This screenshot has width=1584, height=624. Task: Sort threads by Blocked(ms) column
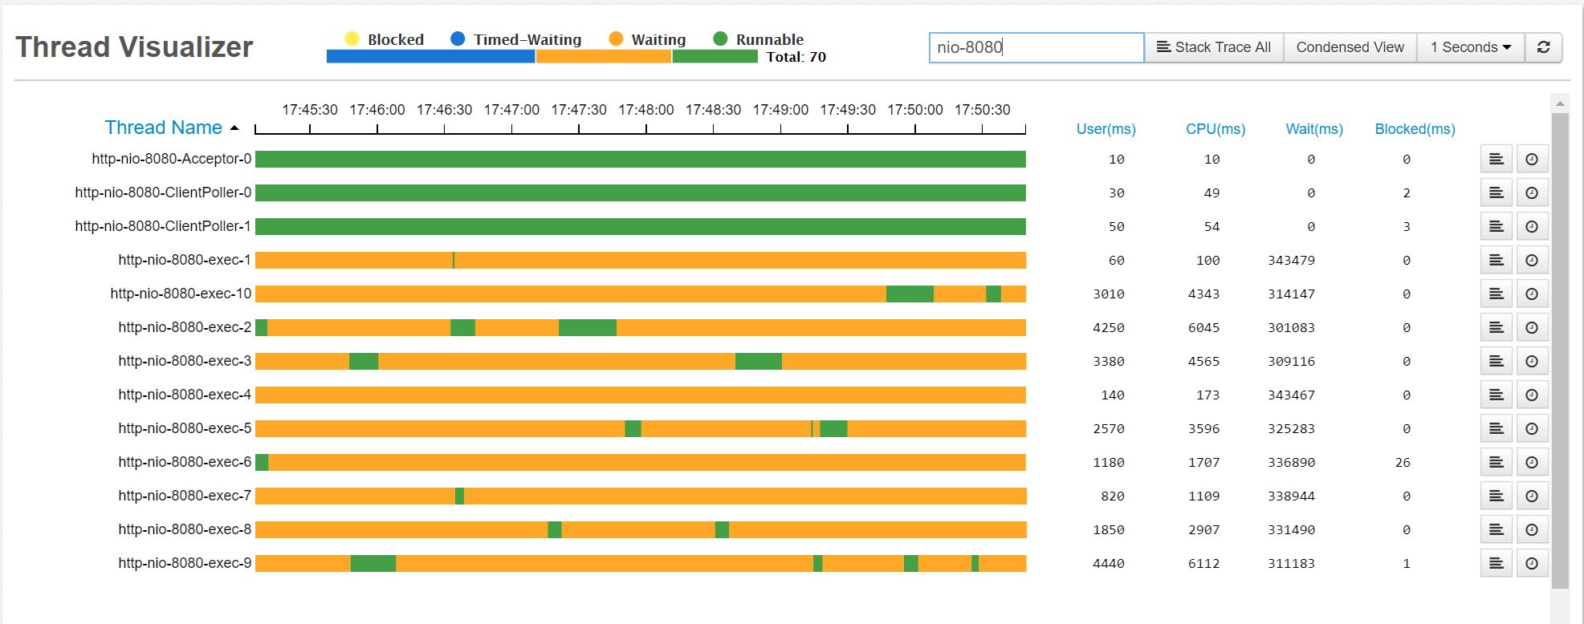(1415, 129)
